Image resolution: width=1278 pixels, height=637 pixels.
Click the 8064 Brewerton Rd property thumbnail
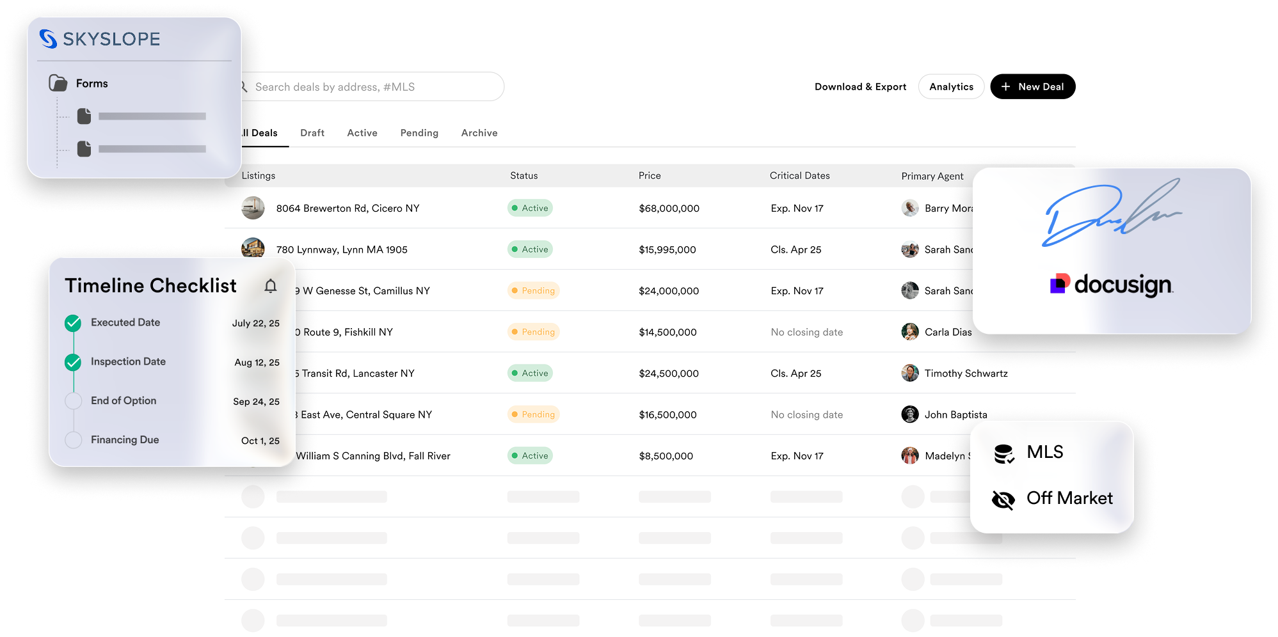(x=253, y=208)
